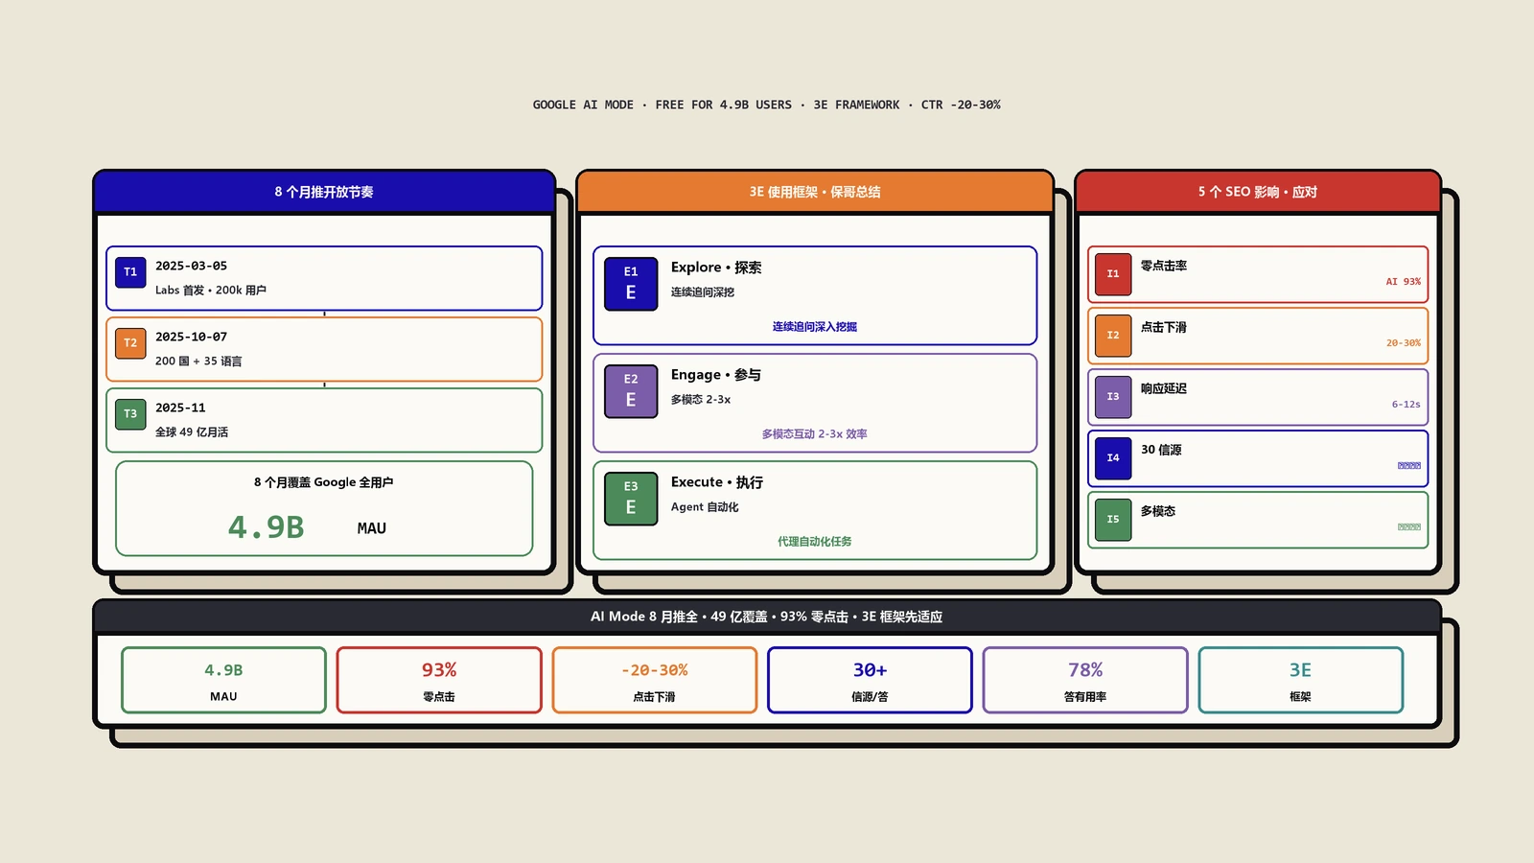Select the purple E2 Engage badge
Image resolution: width=1534 pixels, height=863 pixels.
point(631,391)
